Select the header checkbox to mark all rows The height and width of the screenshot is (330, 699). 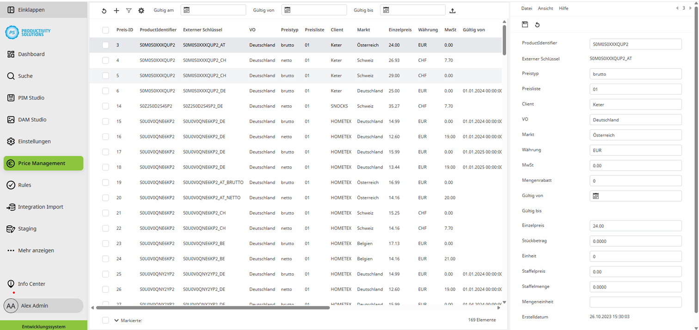click(x=105, y=30)
